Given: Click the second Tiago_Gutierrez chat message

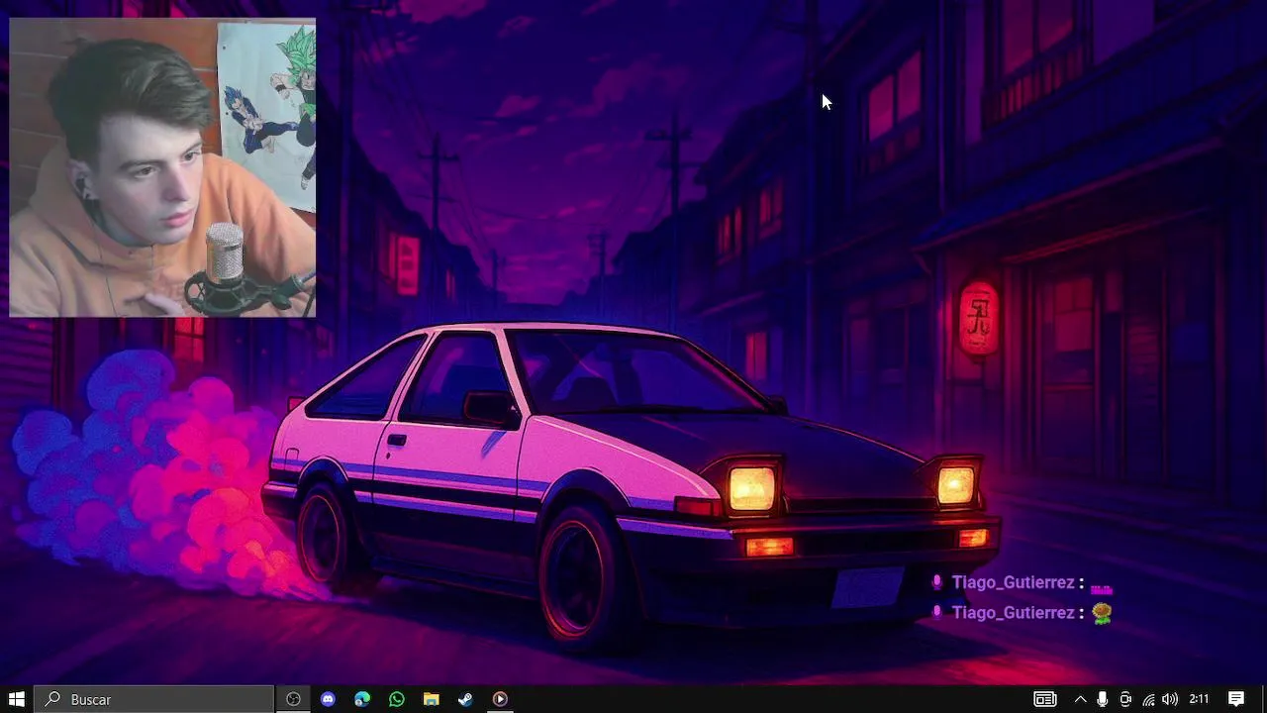Looking at the screenshot, I should tap(1023, 613).
